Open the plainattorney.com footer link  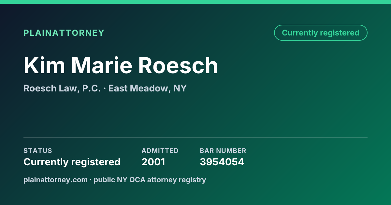click(56, 180)
